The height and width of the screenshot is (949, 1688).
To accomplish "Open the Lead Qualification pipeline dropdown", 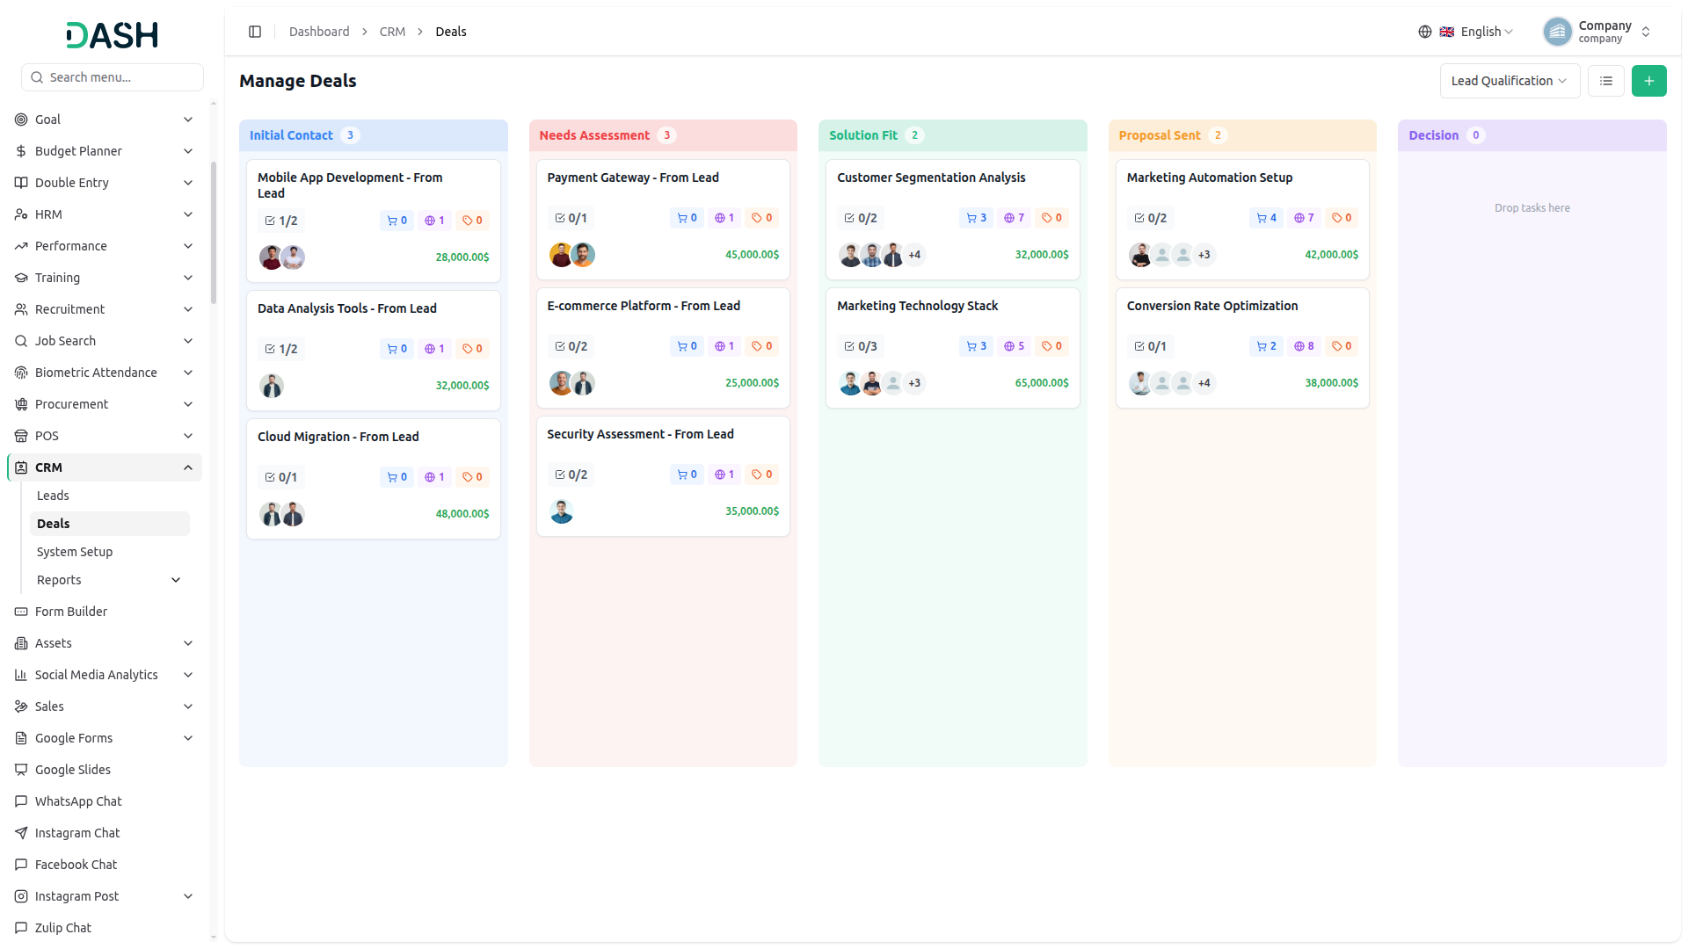I will pyautogui.click(x=1509, y=81).
